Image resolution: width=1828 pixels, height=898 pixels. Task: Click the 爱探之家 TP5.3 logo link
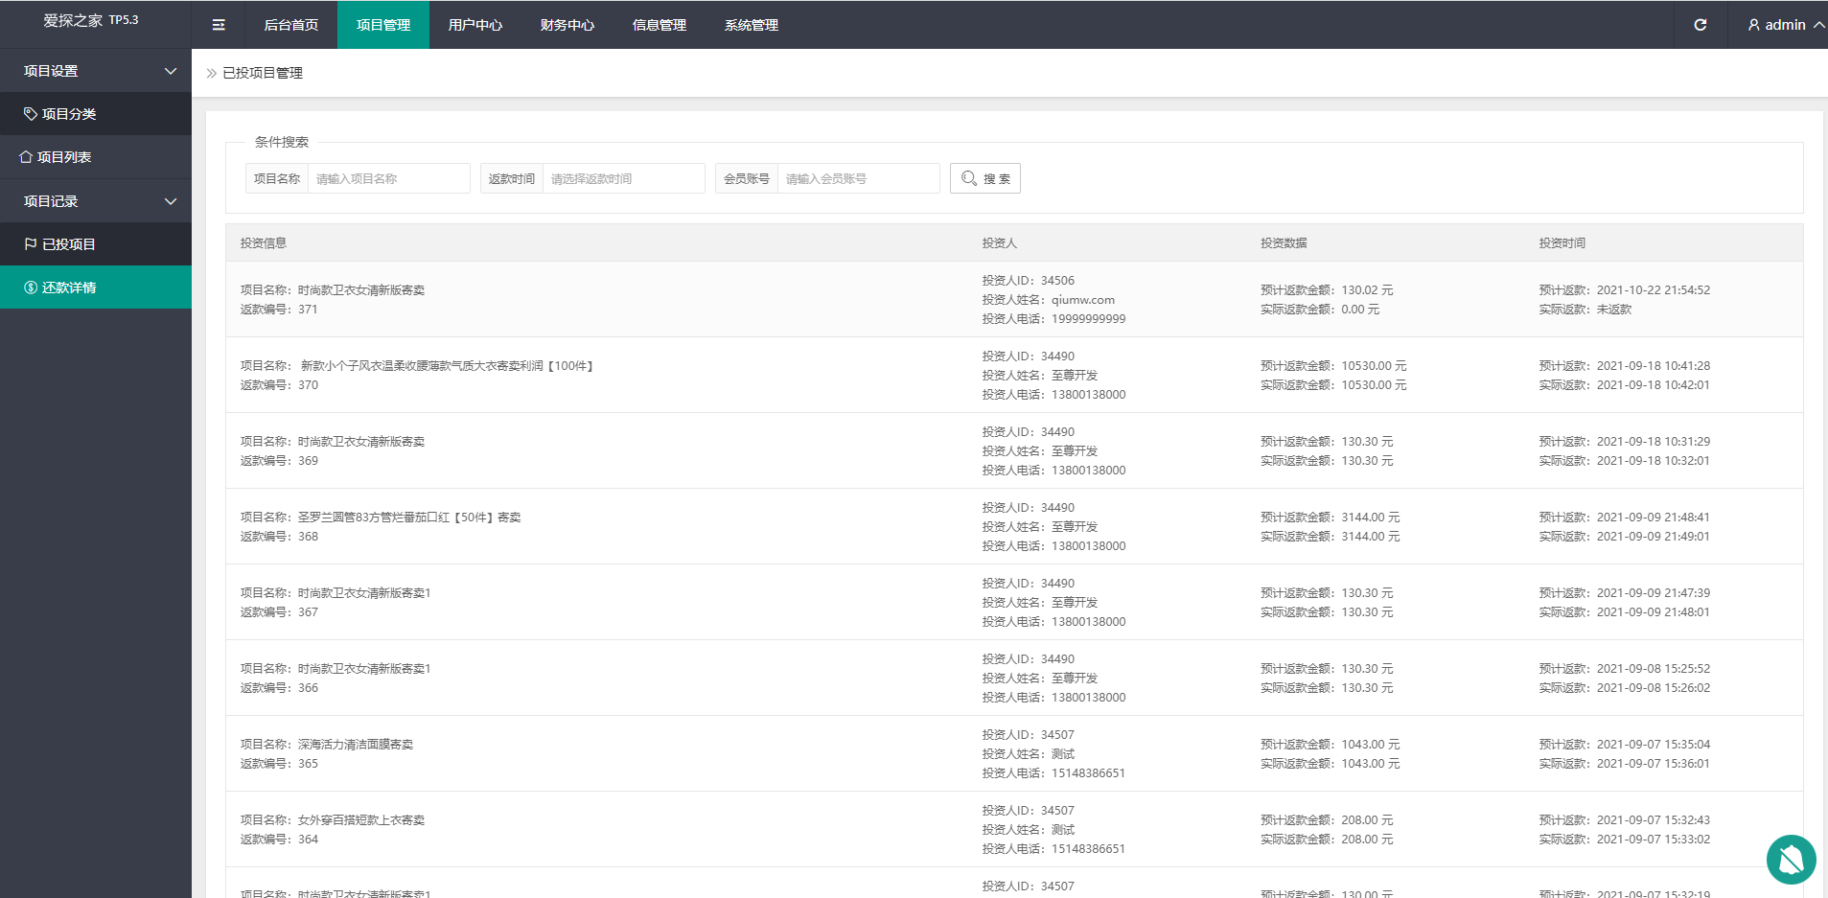pyautogui.click(x=91, y=20)
